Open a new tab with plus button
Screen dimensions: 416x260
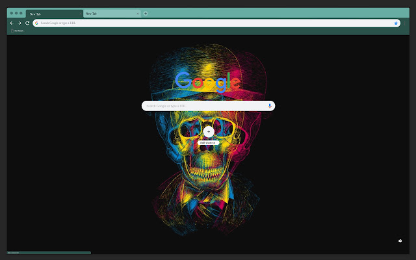click(x=146, y=14)
